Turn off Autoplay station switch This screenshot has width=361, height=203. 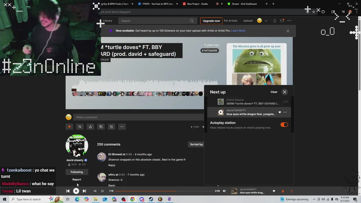pyautogui.click(x=284, y=125)
